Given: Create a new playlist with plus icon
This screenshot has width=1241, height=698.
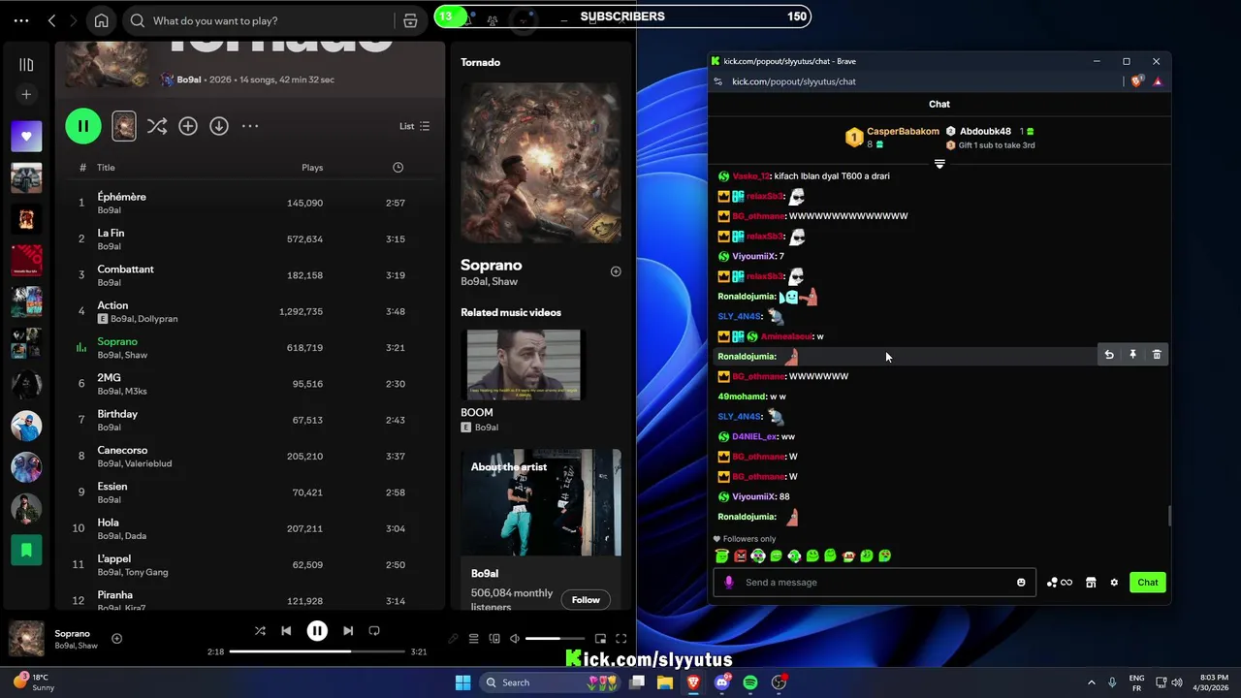Looking at the screenshot, I should pyautogui.click(x=26, y=94).
